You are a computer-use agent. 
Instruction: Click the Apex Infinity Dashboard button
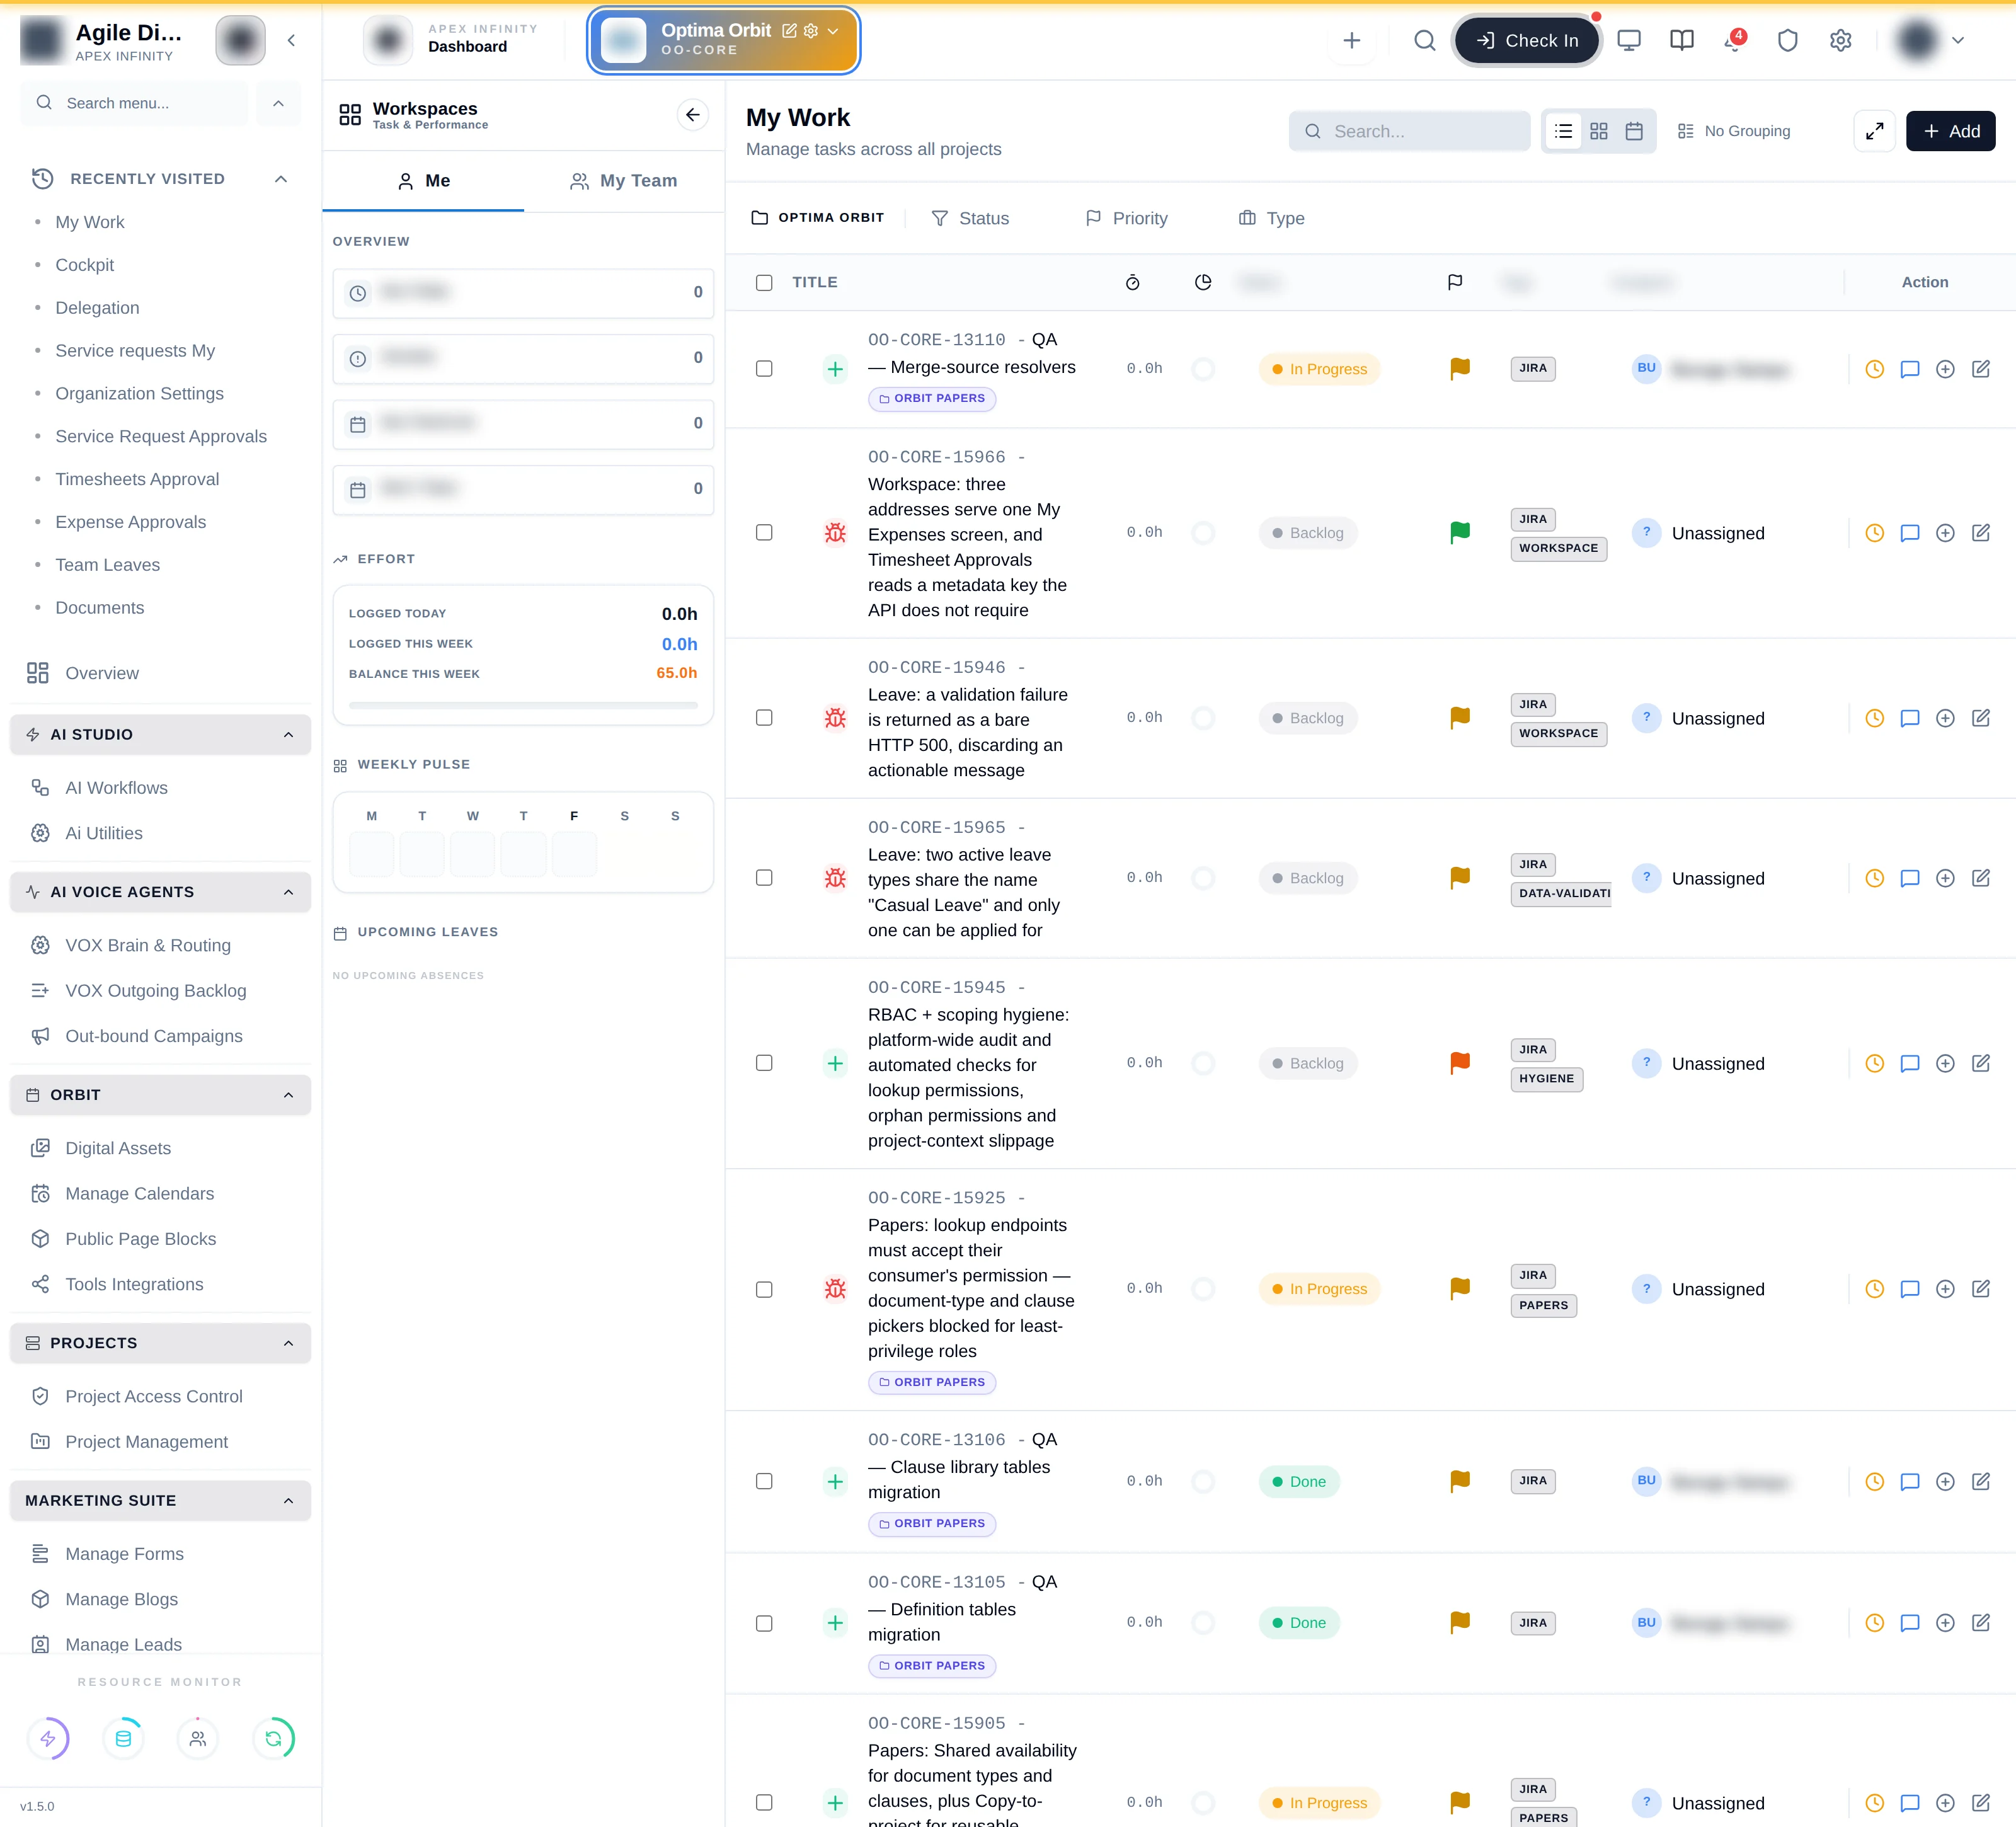click(453, 41)
